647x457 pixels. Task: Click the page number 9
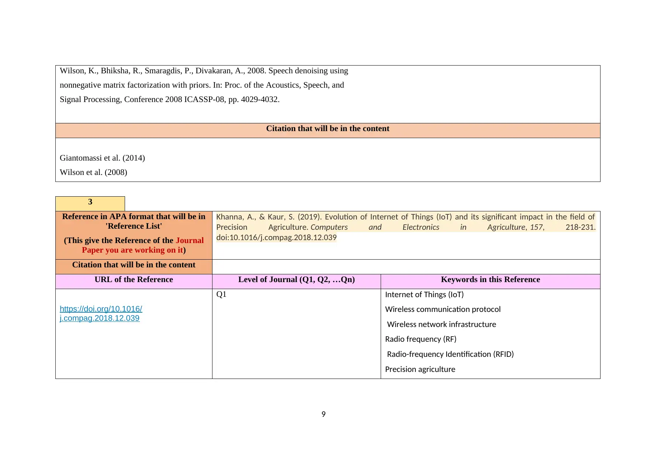(x=323, y=414)
